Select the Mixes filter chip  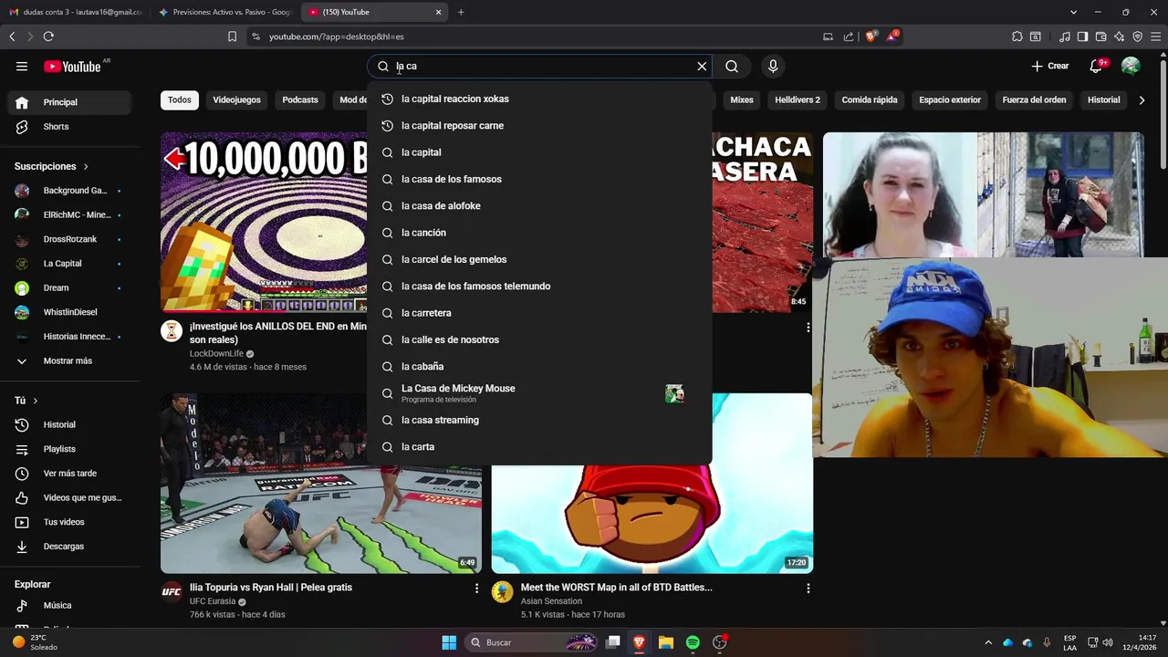742,99
